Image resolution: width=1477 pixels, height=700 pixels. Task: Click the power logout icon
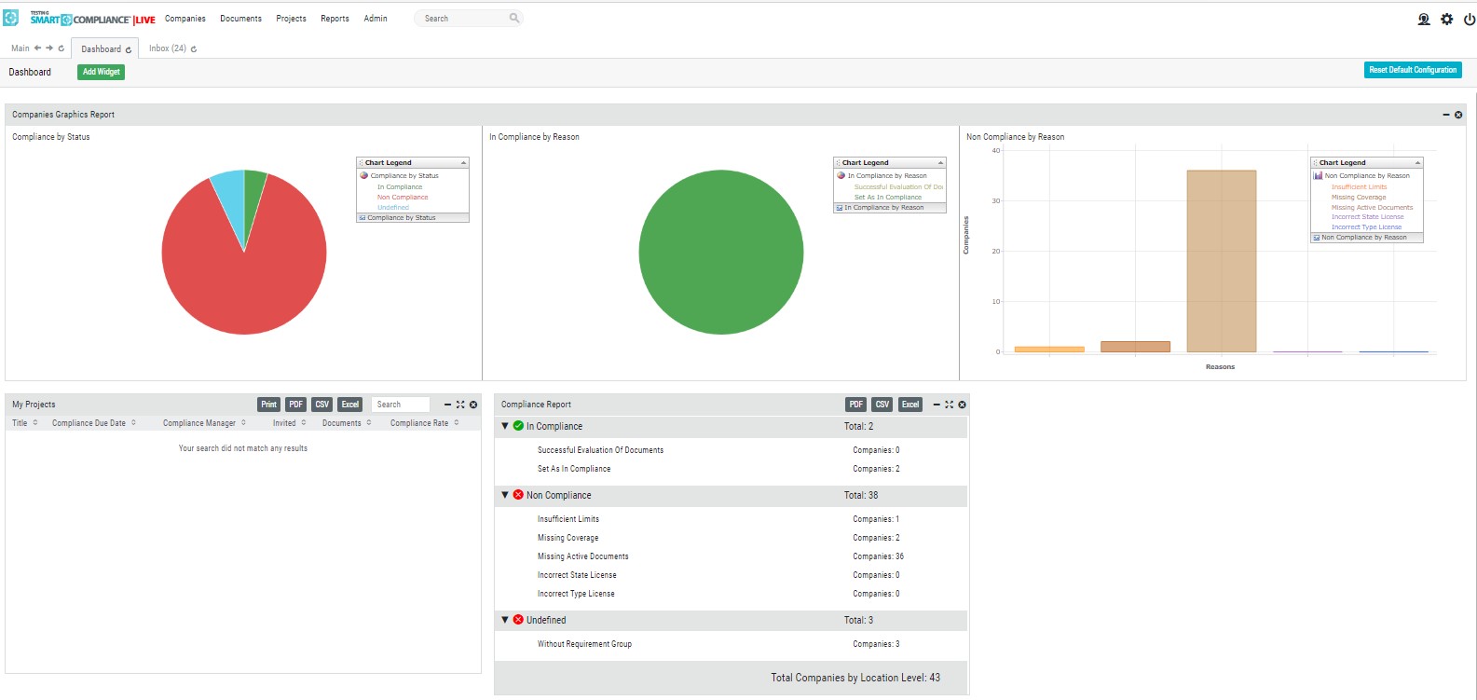point(1470,19)
